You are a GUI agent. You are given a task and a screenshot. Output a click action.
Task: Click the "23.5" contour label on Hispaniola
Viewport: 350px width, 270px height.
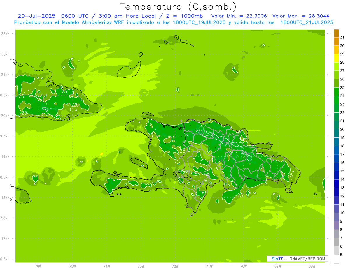tap(202, 132)
